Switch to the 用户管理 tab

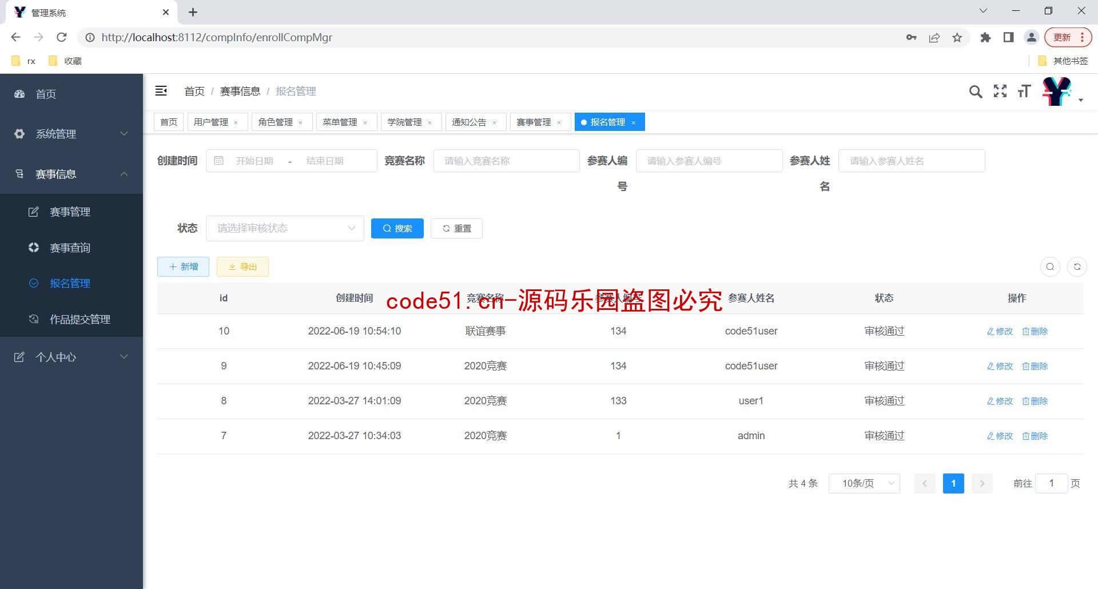click(x=211, y=122)
